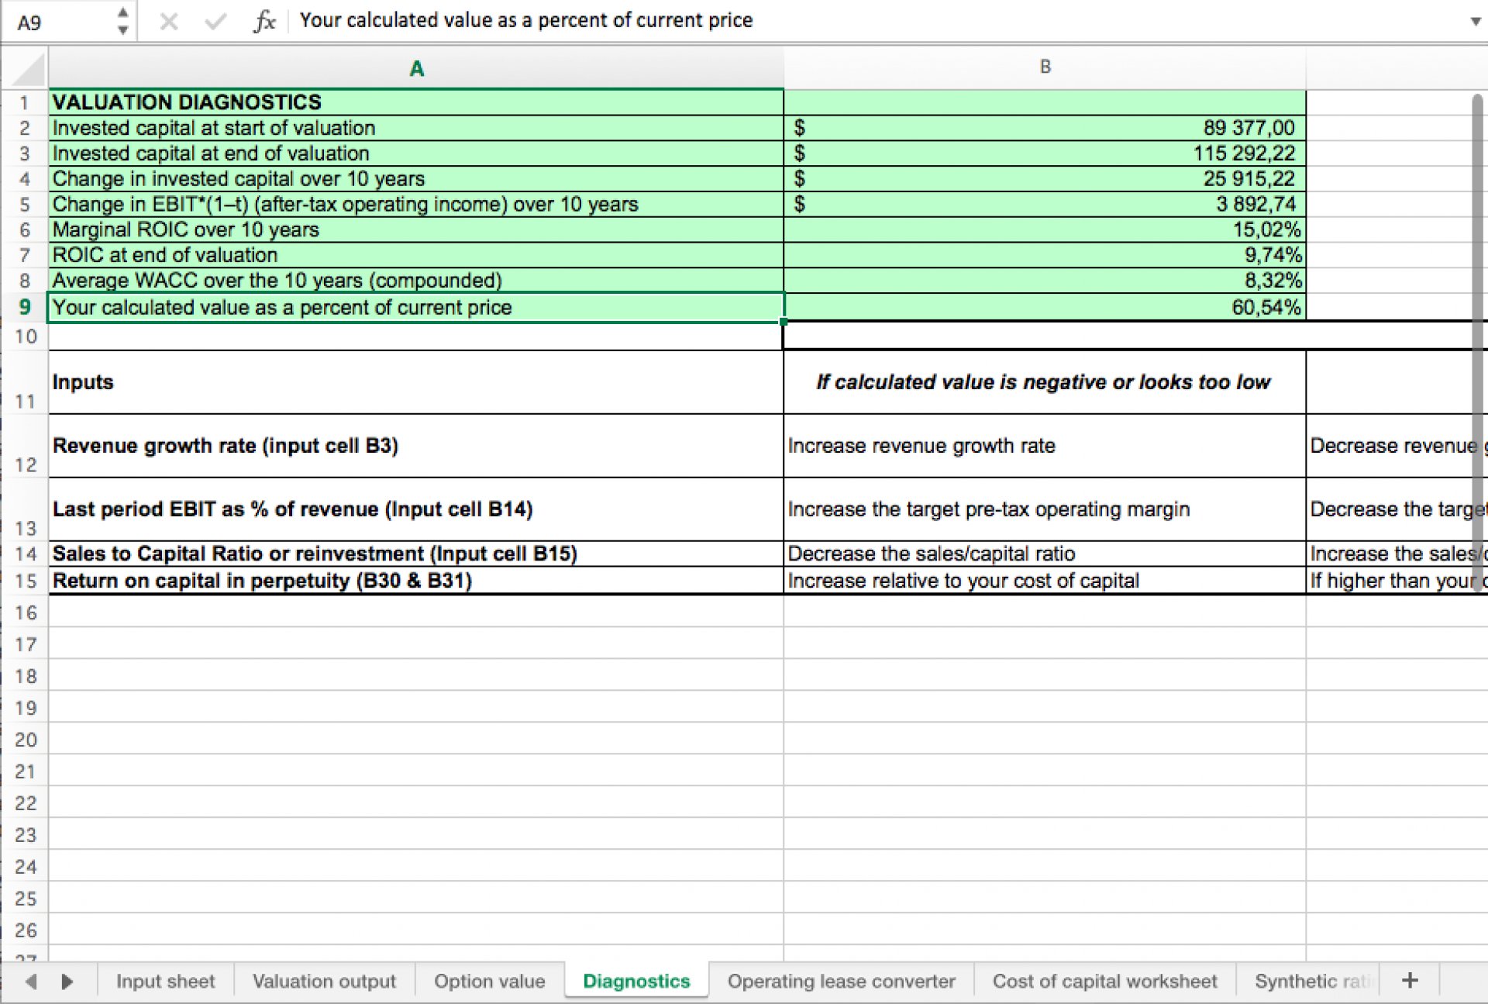Select cell Increase the target pre-tax operating margin
The width and height of the screenshot is (1488, 1004).
click(1045, 509)
